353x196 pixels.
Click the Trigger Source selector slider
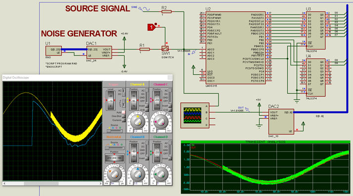pos(114,131)
